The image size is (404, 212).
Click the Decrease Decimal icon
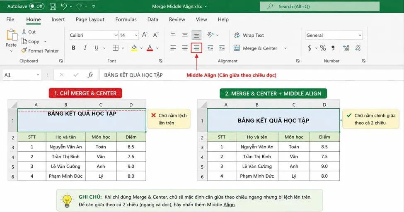coord(358,48)
